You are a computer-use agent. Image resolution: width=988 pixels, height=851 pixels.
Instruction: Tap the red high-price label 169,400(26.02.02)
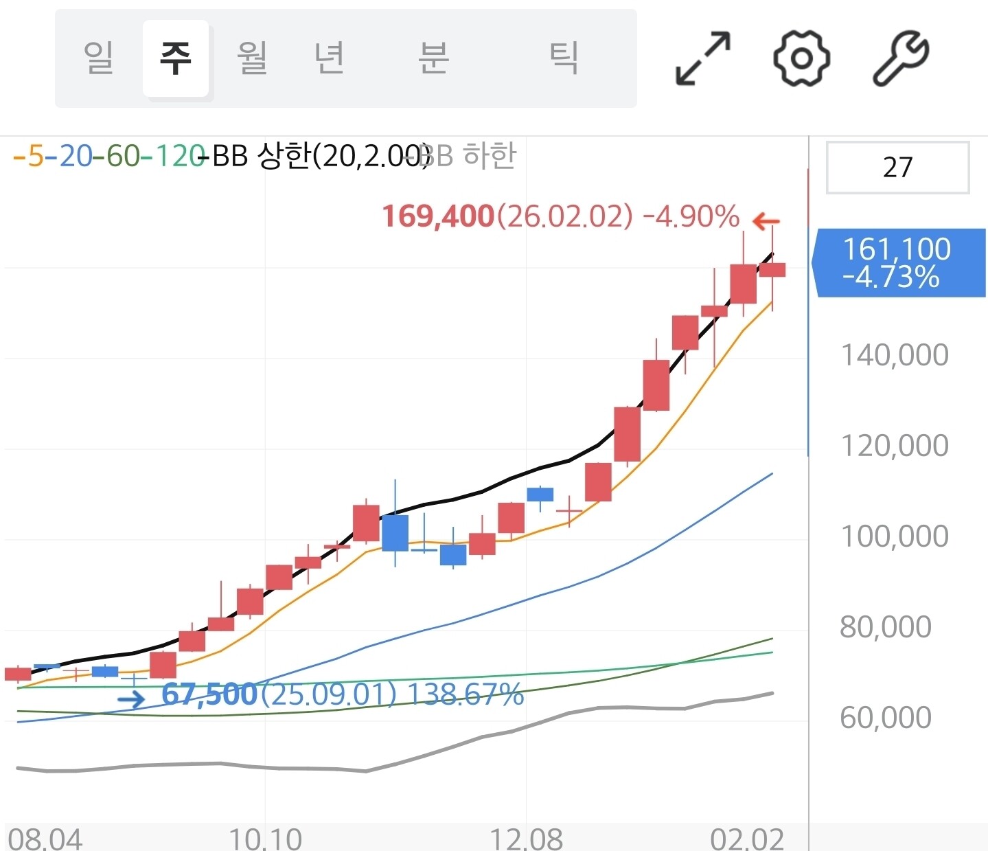point(507,216)
